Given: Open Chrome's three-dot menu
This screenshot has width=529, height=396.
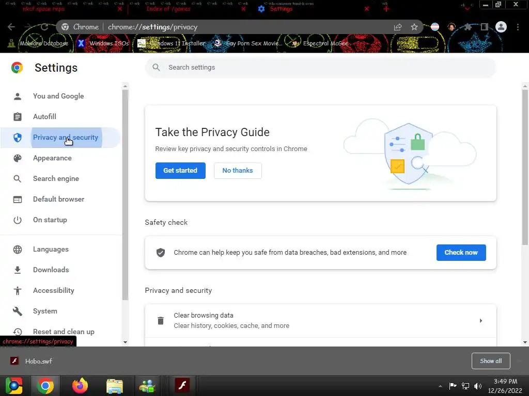Looking at the screenshot, I should [x=518, y=27].
